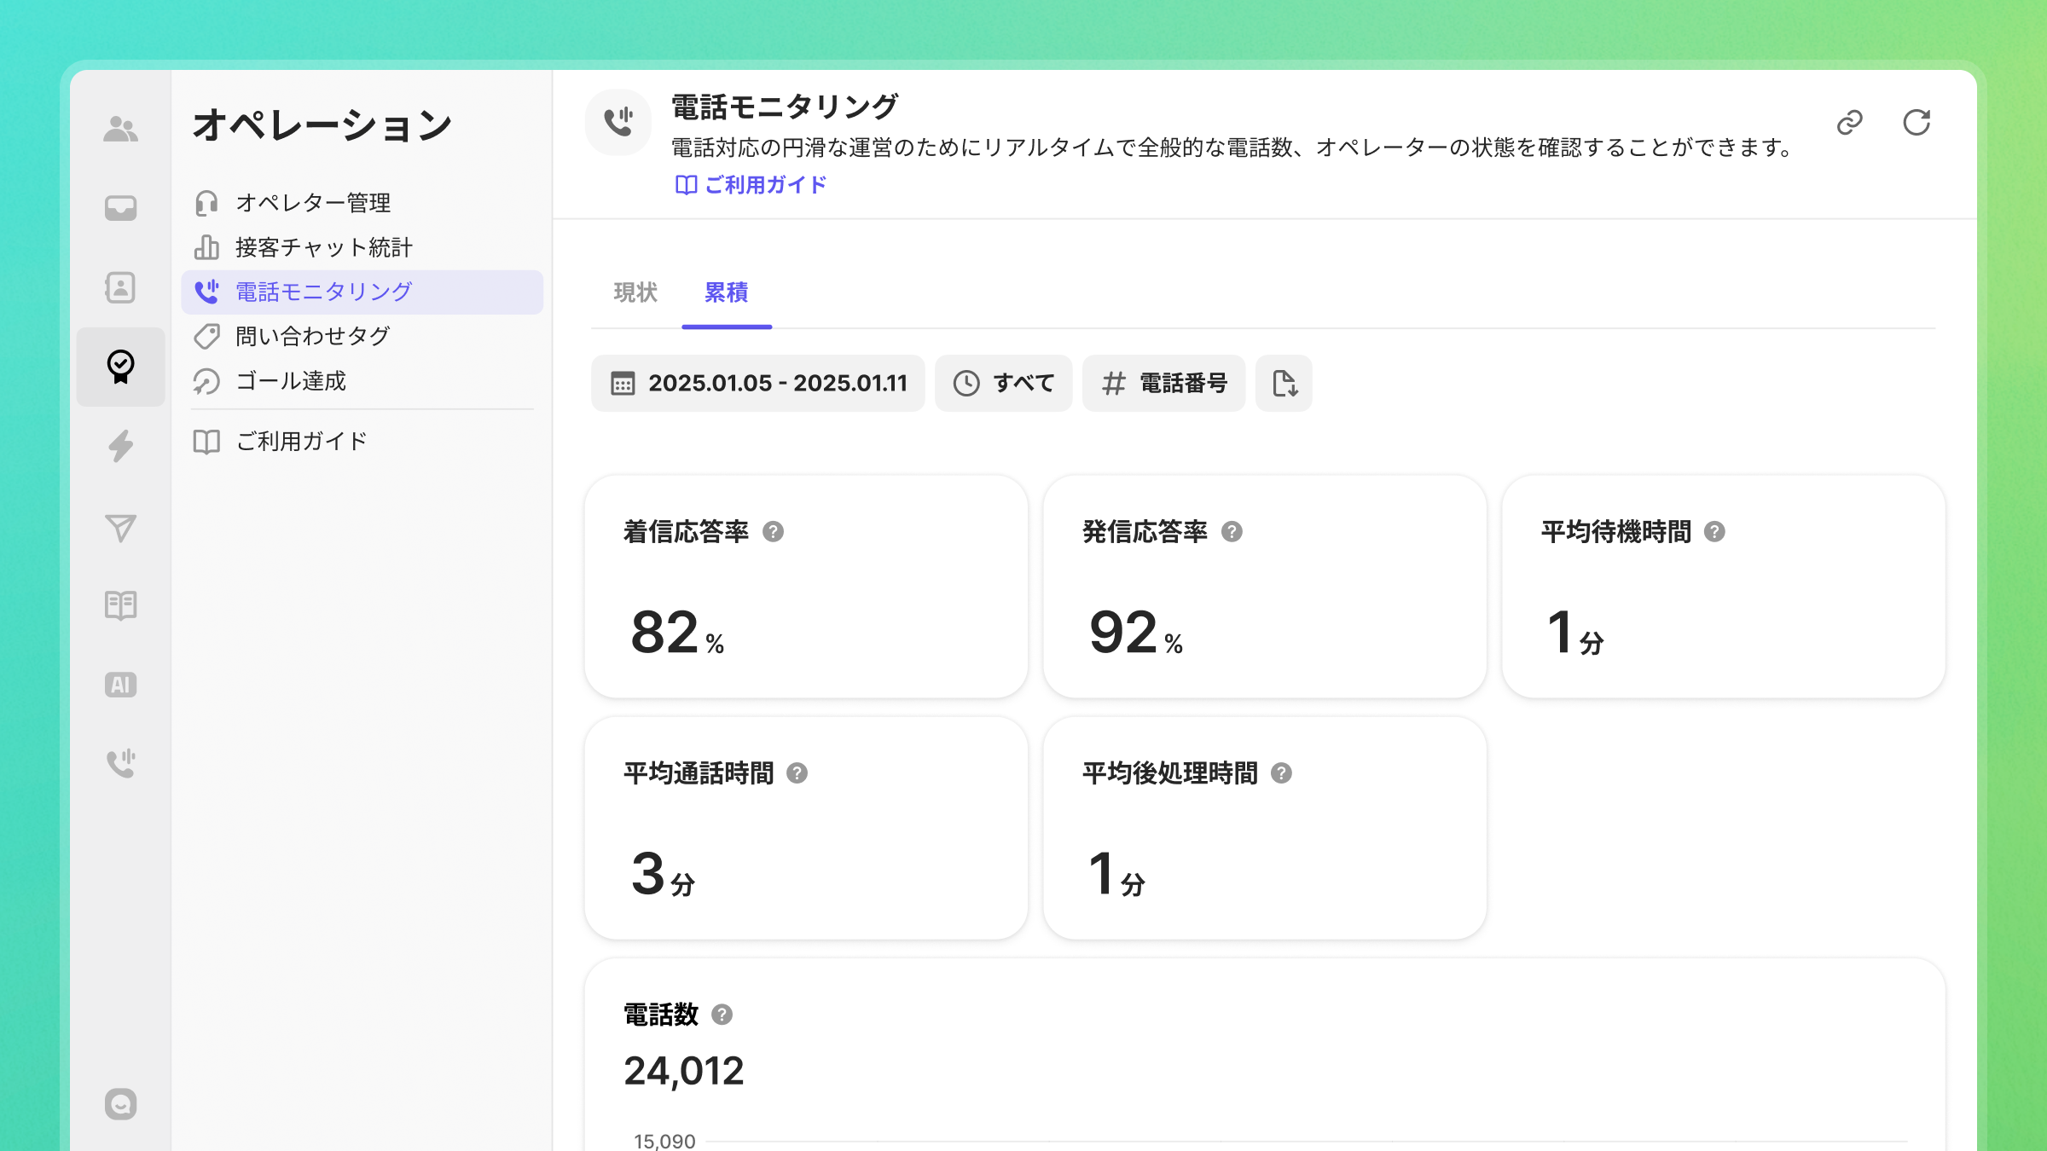Screen dimensions: 2047x1151
Task: Expand the すべて time filter
Action: pyautogui.click(x=1003, y=384)
